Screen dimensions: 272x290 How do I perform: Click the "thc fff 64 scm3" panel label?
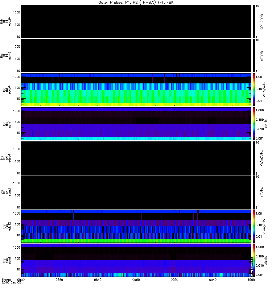[5, 192]
